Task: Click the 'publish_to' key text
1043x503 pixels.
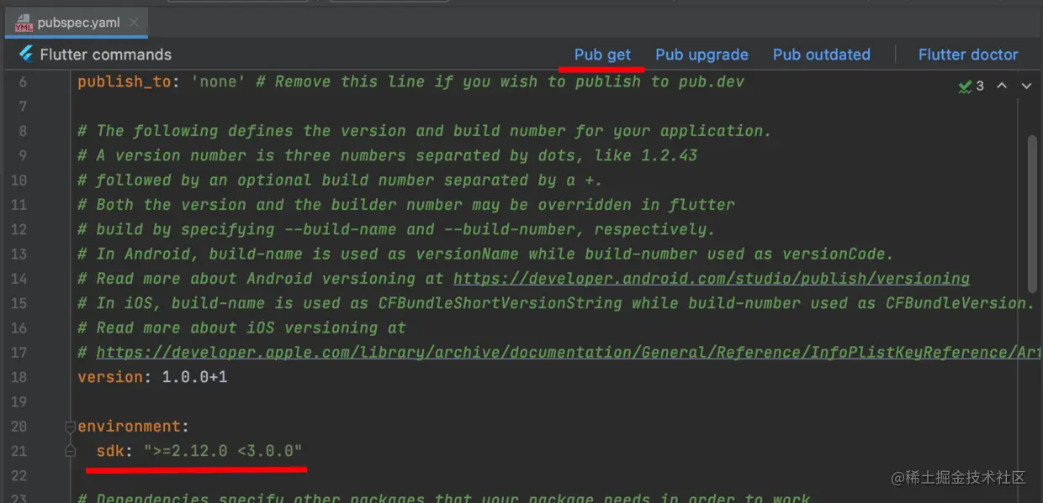Action: pos(124,81)
